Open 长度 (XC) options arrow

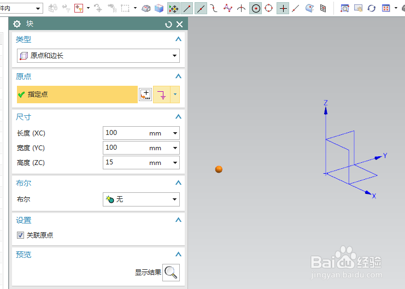point(175,133)
